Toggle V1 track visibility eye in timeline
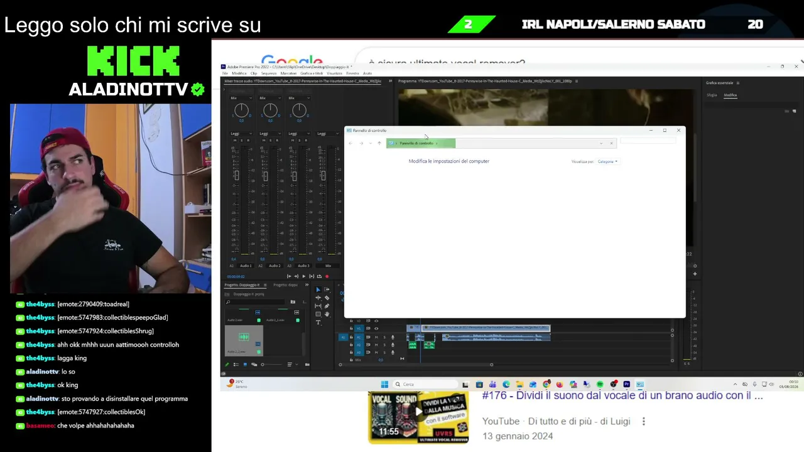 tap(376, 328)
